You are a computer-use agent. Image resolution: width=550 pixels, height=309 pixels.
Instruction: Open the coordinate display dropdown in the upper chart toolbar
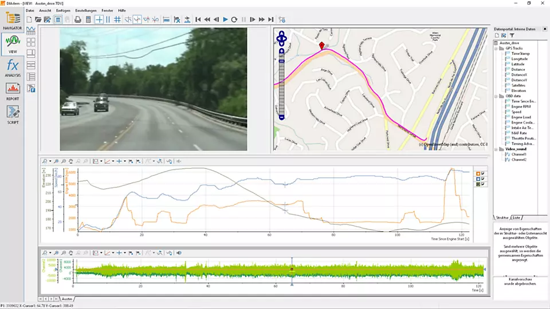(x=113, y=161)
